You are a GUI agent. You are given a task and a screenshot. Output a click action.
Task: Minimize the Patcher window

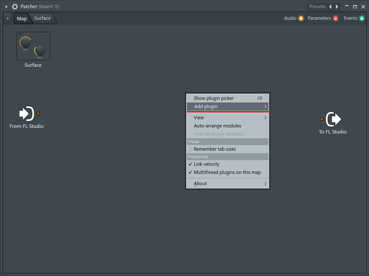(347, 6)
